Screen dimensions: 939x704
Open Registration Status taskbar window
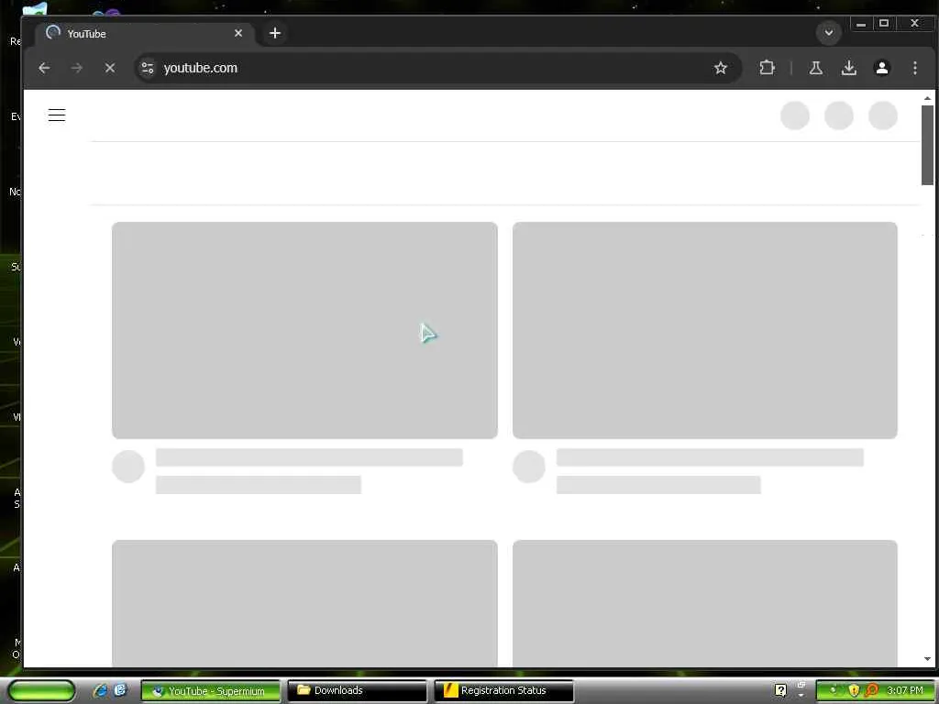pyautogui.click(x=503, y=691)
